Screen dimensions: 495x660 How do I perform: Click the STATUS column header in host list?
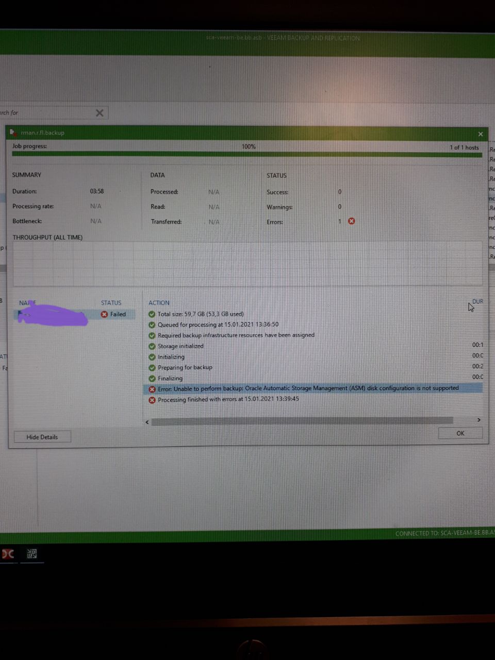pos(111,303)
